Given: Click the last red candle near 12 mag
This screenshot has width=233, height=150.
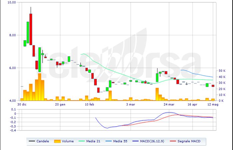Looking at the screenshot, I should [213, 86].
